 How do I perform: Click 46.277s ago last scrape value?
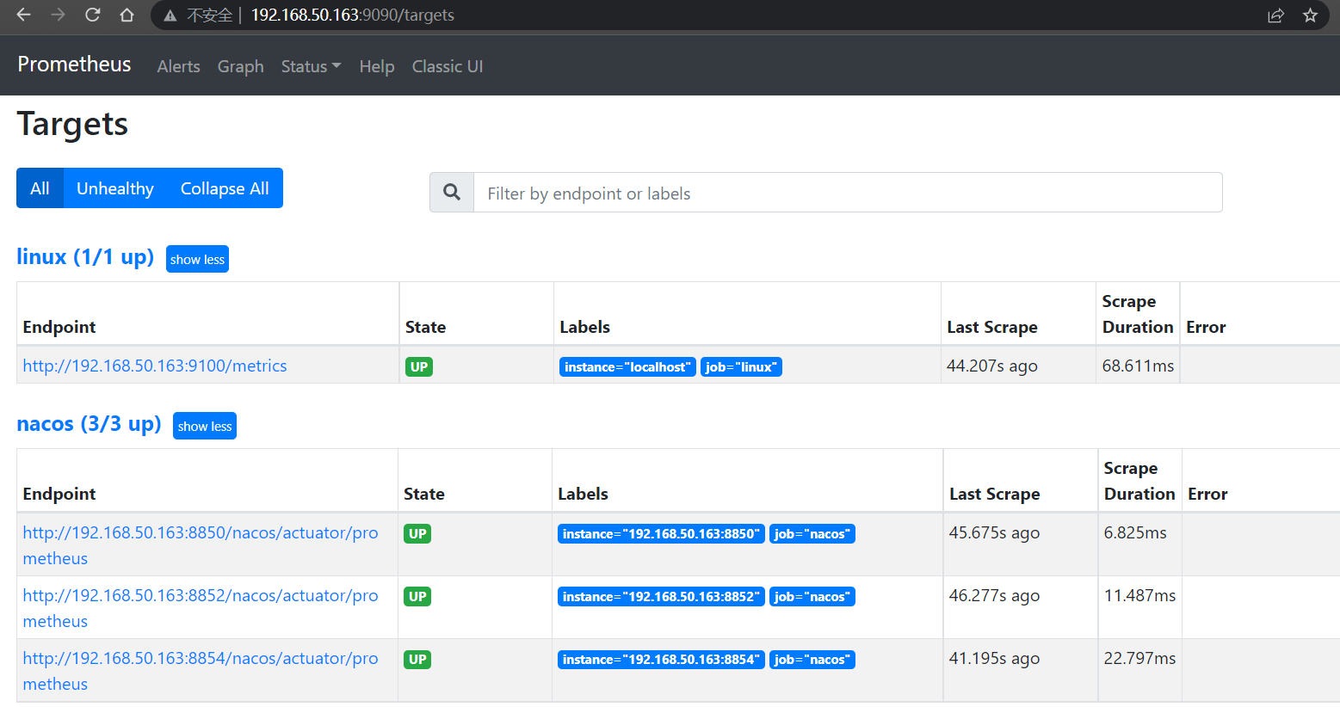994,595
